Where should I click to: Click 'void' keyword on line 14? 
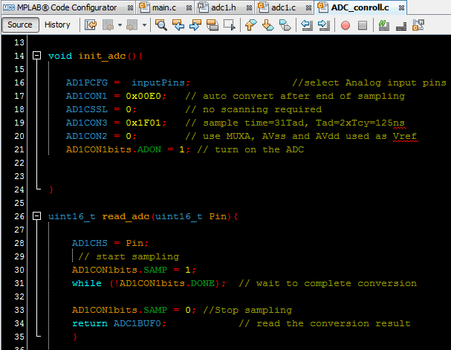pyautogui.click(x=60, y=56)
